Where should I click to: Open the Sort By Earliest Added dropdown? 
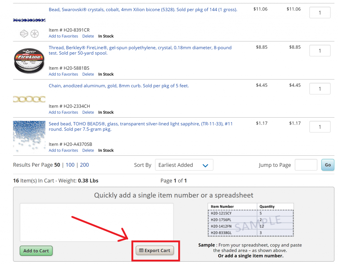184,165
